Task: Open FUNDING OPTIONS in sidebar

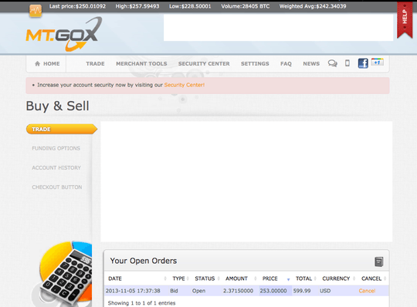Action: click(56, 148)
